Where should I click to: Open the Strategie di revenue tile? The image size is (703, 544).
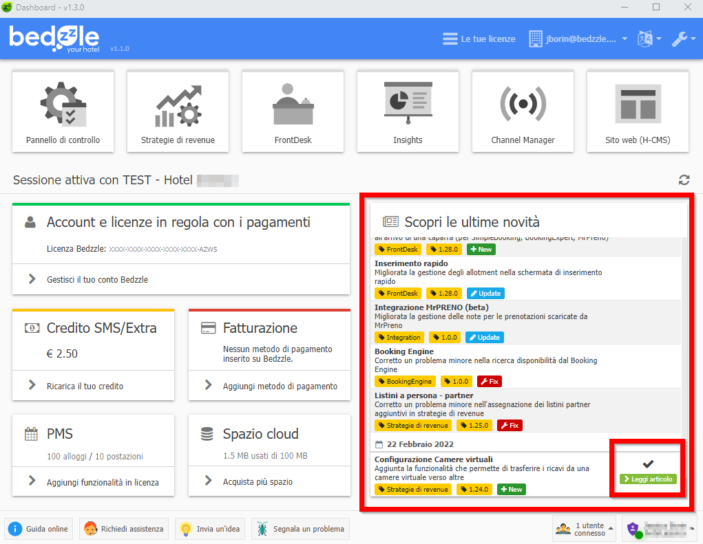[x=178, y=111]
